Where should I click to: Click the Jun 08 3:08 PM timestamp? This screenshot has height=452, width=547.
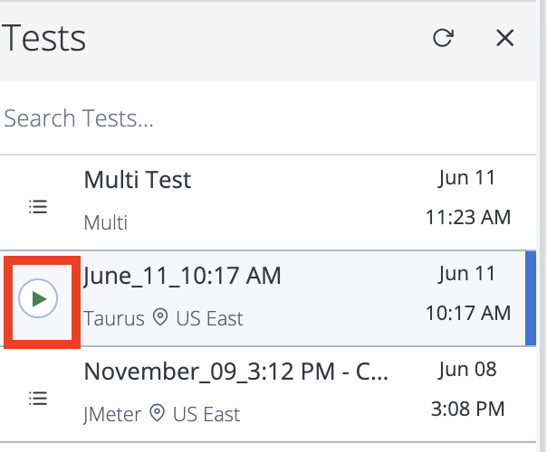click(468, 390)
